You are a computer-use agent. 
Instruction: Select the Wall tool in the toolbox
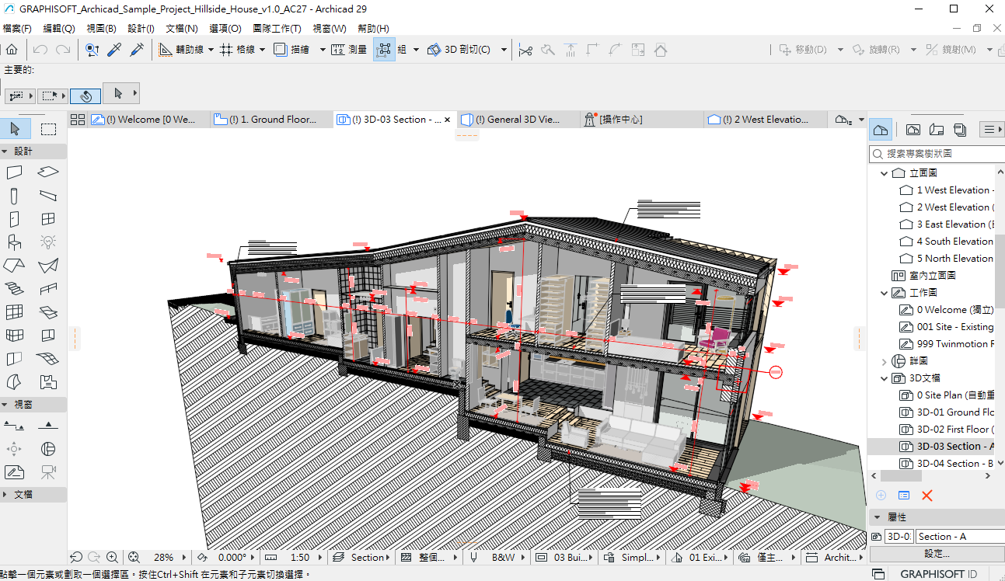coord(15,172)
